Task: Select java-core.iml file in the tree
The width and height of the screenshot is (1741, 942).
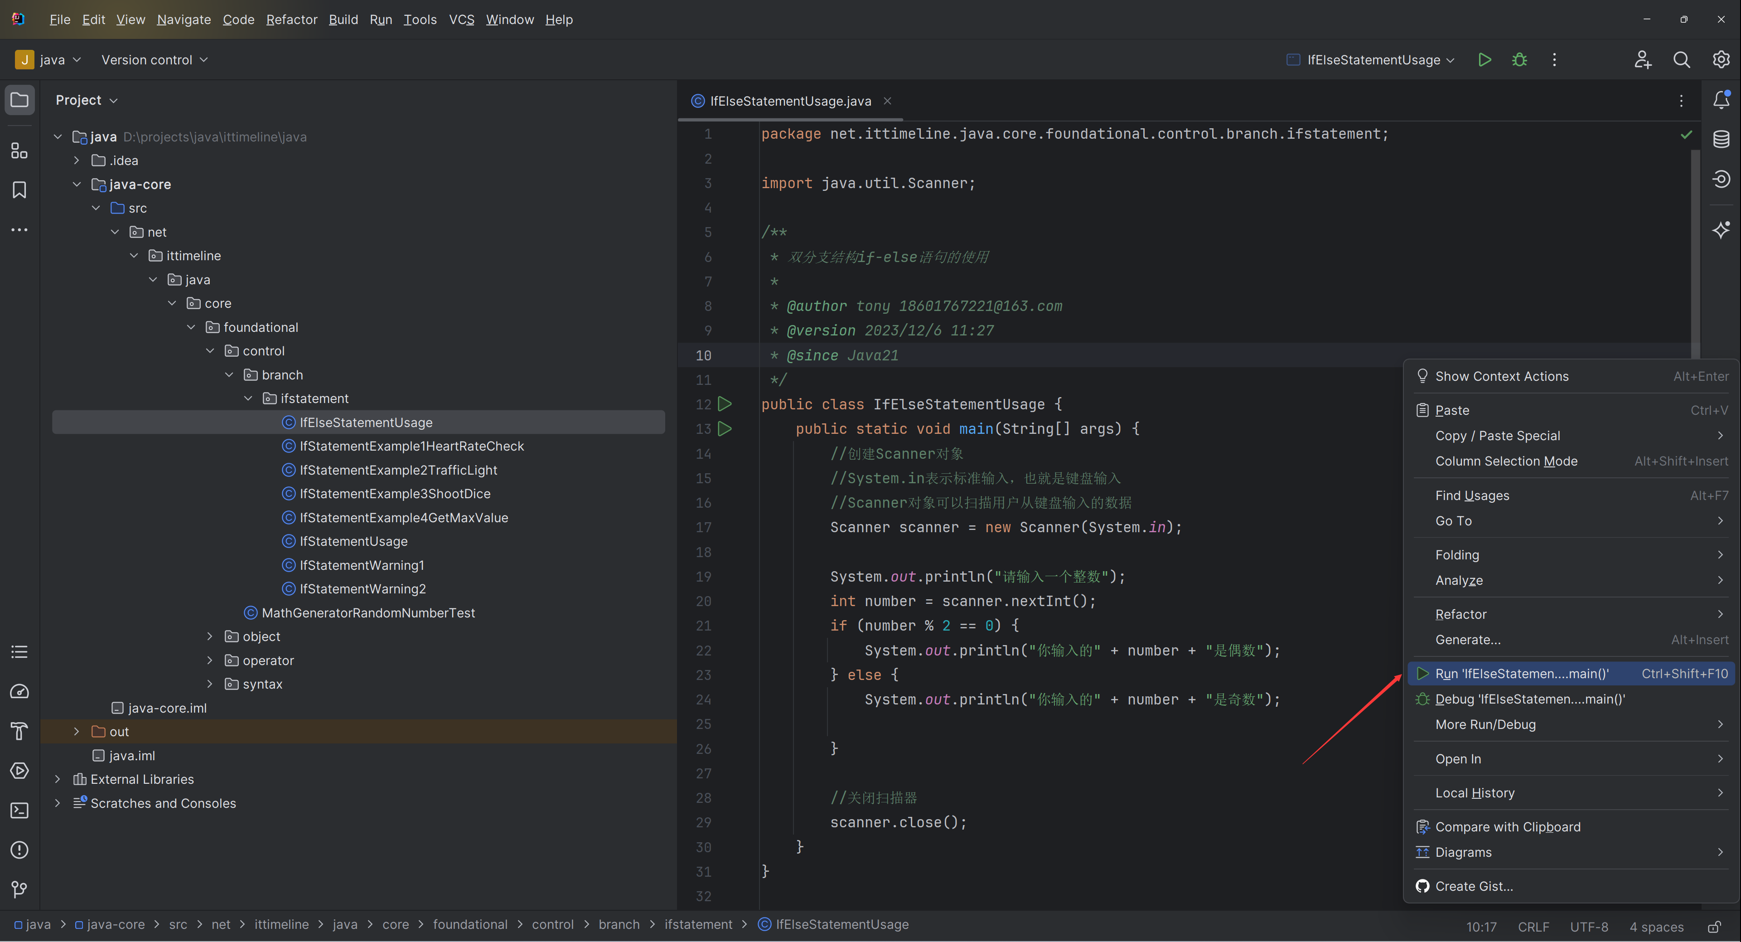Action: [x=167, y=708]
